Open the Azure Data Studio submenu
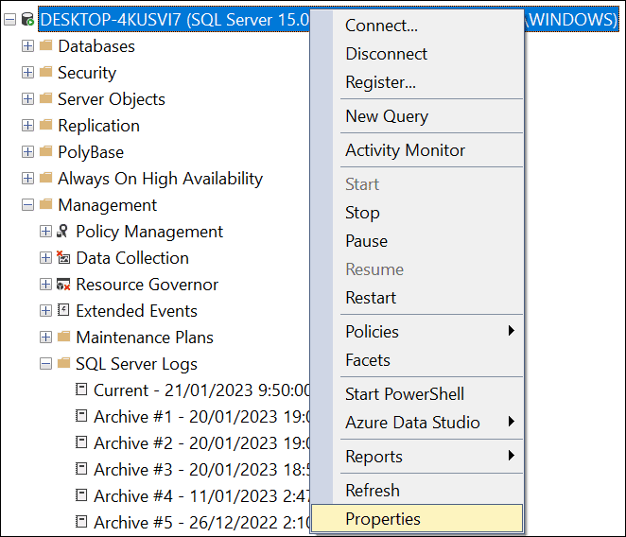Image resolution: width=626 pixels, height=537 pixels. [x=417, y=422]
